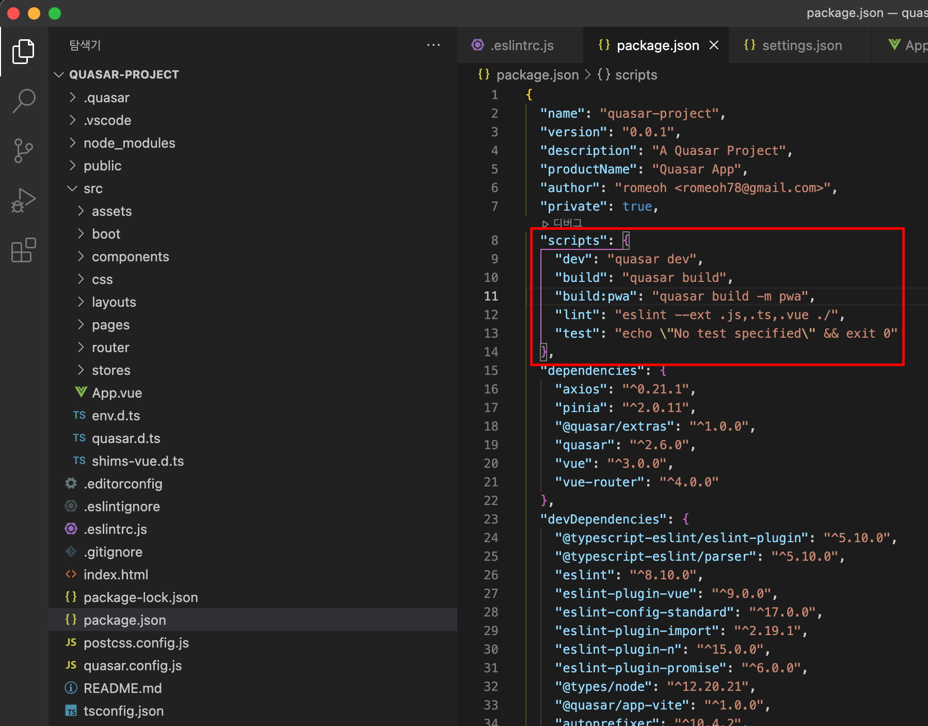Click the JSON braces icon on settings.json tab
Image resolution: width=928 pixels, height=726 pixels.
(749, 45)
